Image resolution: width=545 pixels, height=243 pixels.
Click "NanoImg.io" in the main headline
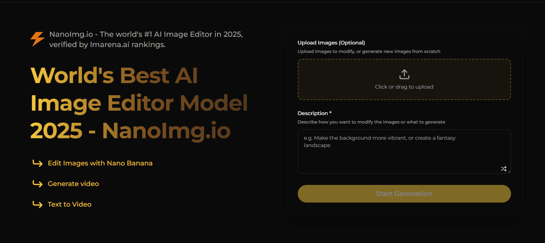(166, 131)
